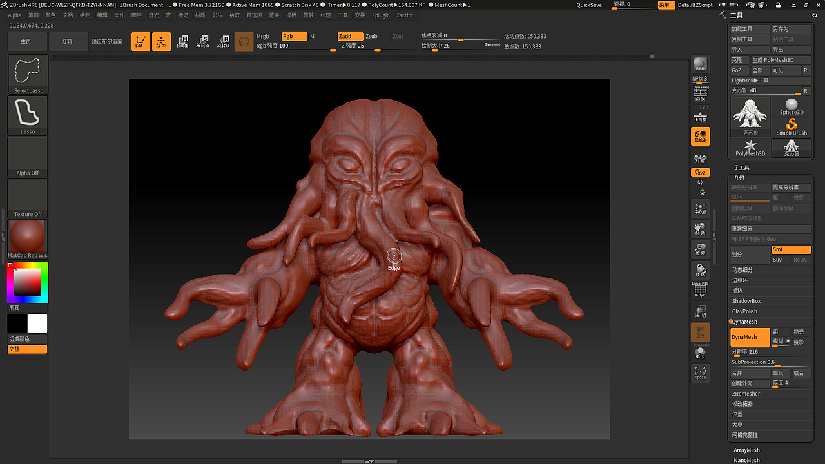Open the Zplugin menu

(x=380, y=15)
